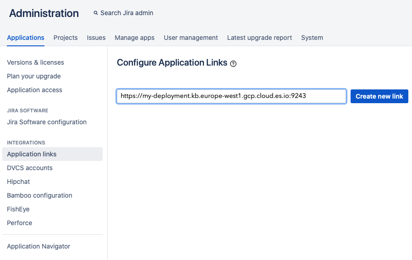This screenshot has height=260, width=412.
Task: Open DVCS accounts settings
Action: [x=30, y=168]
